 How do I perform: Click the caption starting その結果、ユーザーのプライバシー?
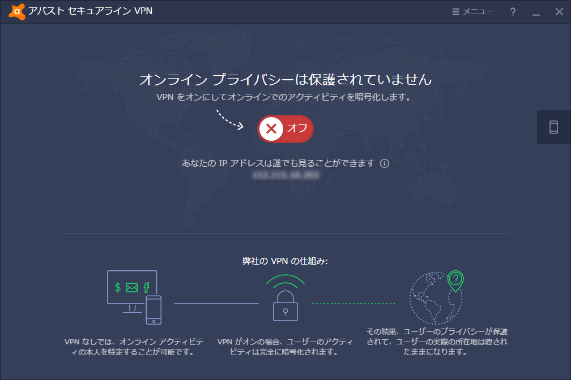(x=437, y=342)
